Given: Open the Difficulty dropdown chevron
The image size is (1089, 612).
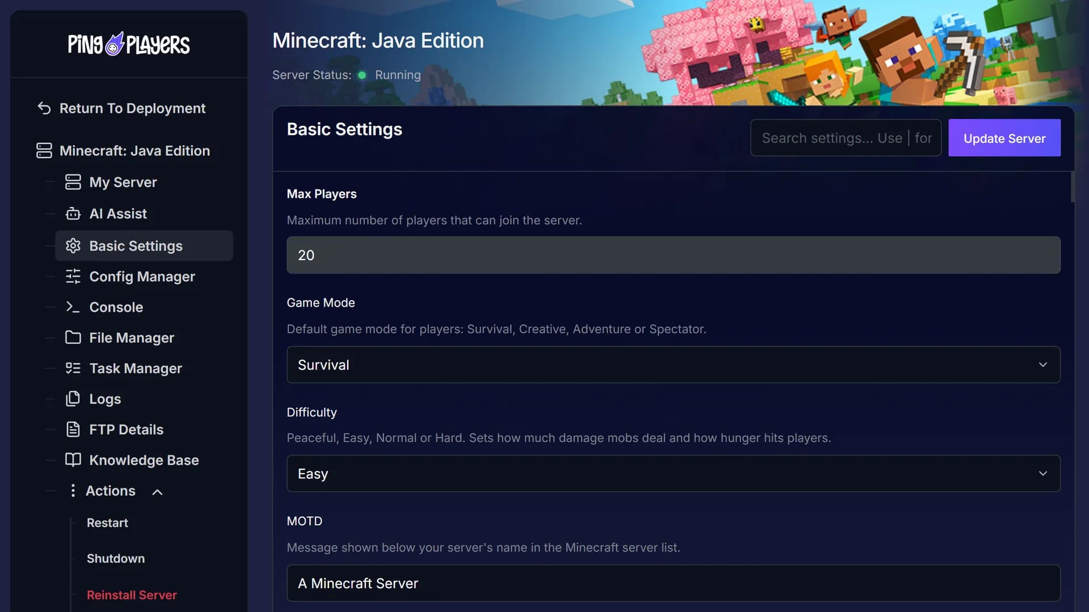Looking at the screenshot, I should [x=1042, y=473].
